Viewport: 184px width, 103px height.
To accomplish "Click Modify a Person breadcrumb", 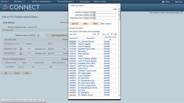I will click(x=100, y=1).
